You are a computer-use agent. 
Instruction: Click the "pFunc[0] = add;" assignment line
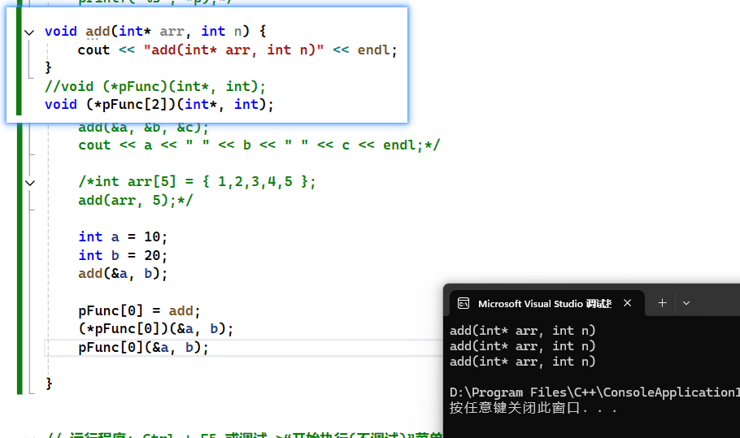click(x=139, y=311)
